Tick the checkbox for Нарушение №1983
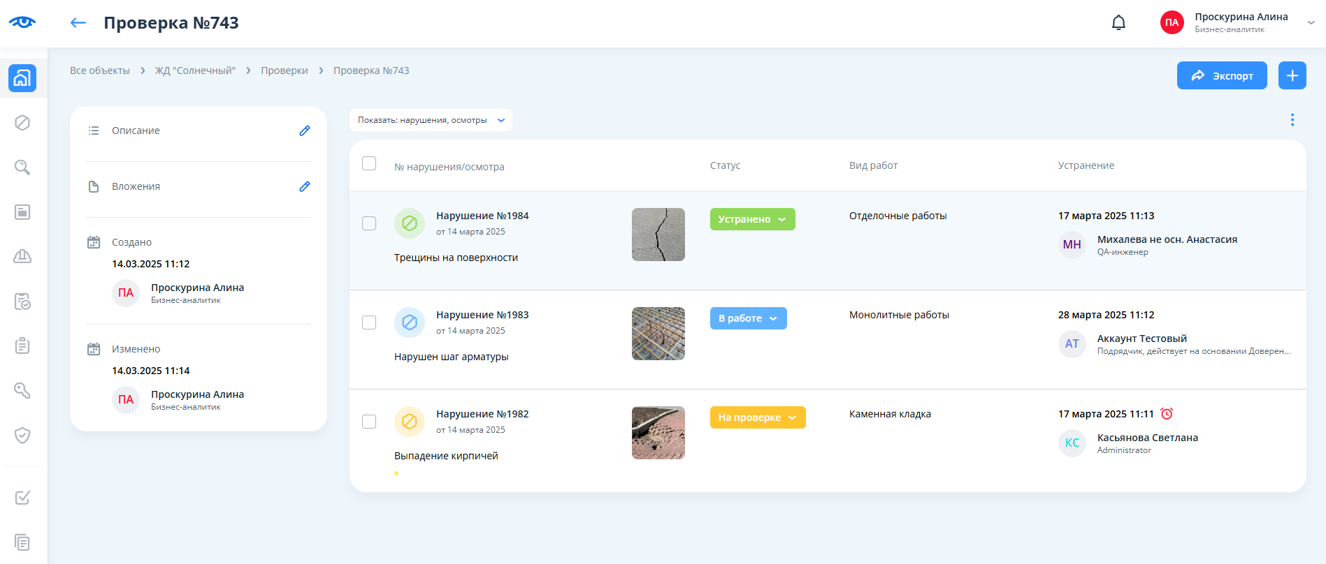The width and height of the screenshot is (1326, 564). 369,322
